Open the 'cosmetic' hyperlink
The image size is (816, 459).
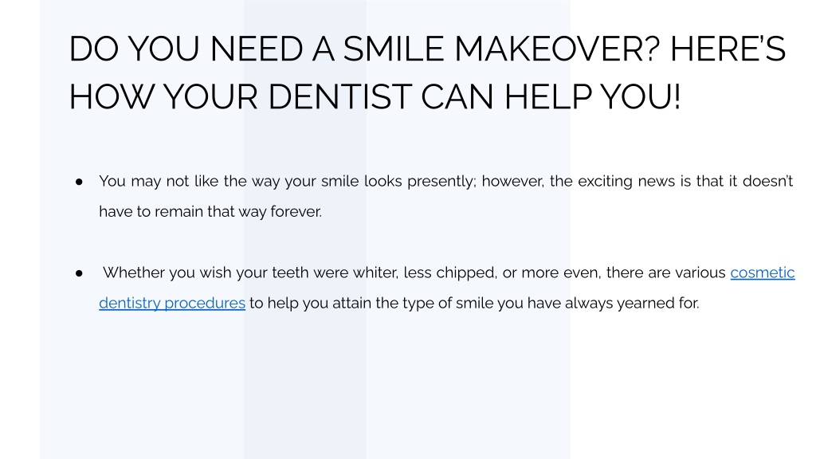pyautogui.click(x=763, y=273)
